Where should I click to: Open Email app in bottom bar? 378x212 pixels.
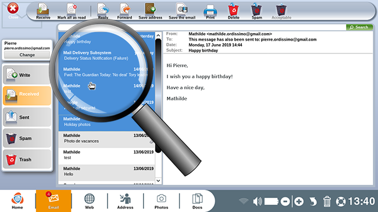[54, 201]
